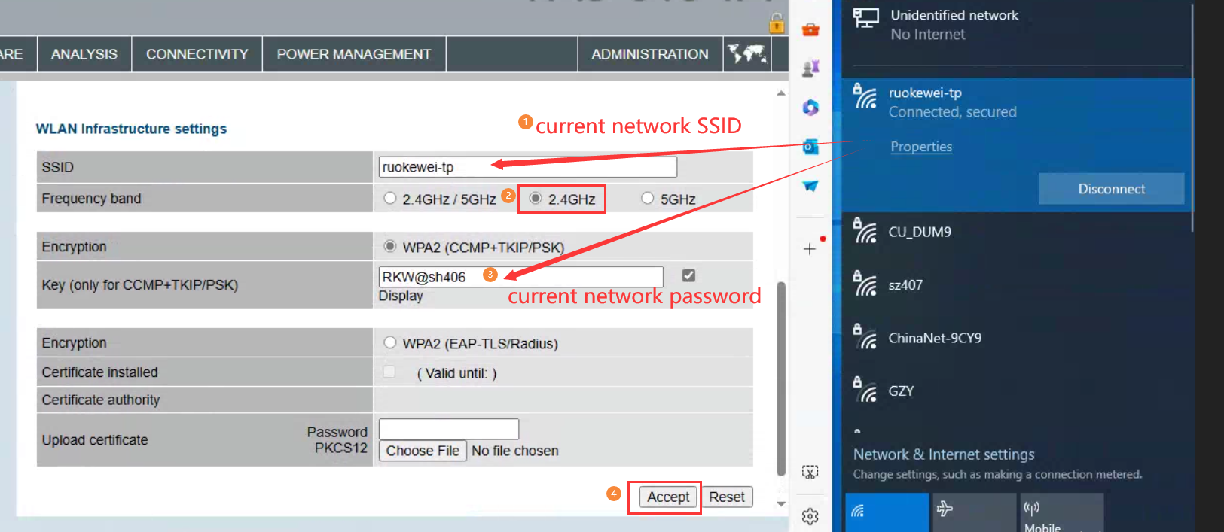Toggle the Wi-Fi quick action tile
Viewport: 1224px width, 532px height.
[887, 512]
